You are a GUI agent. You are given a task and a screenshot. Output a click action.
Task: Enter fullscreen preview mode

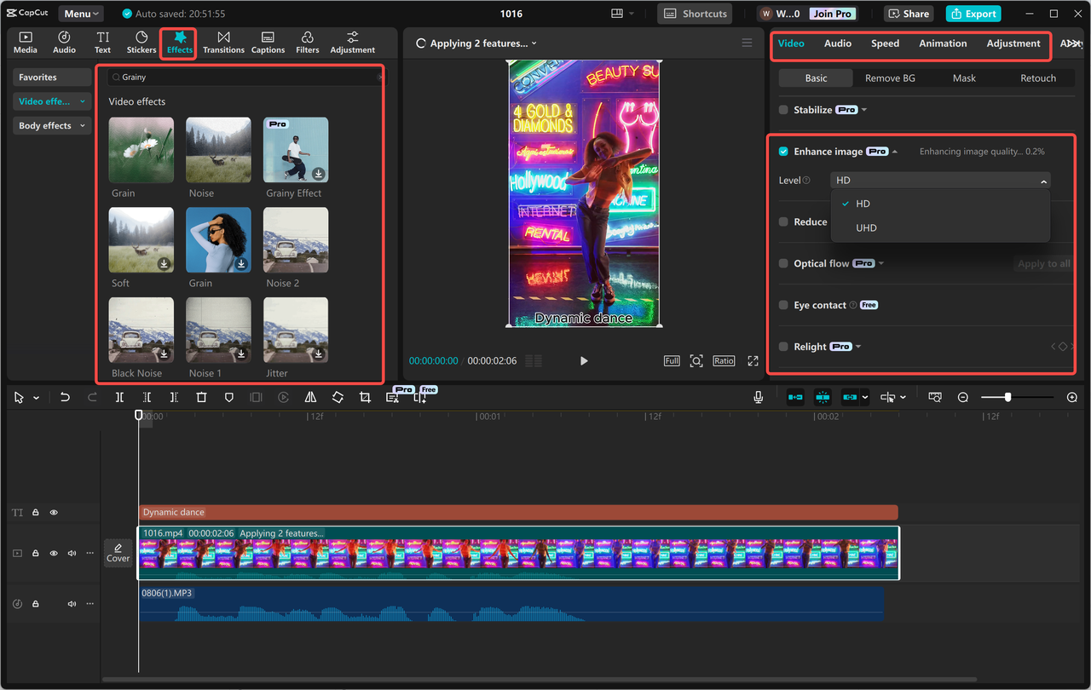(x=753, y=361)
